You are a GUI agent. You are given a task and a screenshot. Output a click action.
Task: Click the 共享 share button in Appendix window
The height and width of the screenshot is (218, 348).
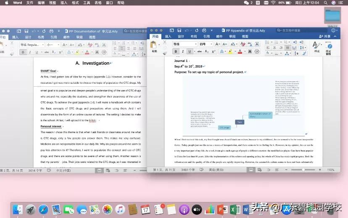pyautogui.click(x=325, y=36)
